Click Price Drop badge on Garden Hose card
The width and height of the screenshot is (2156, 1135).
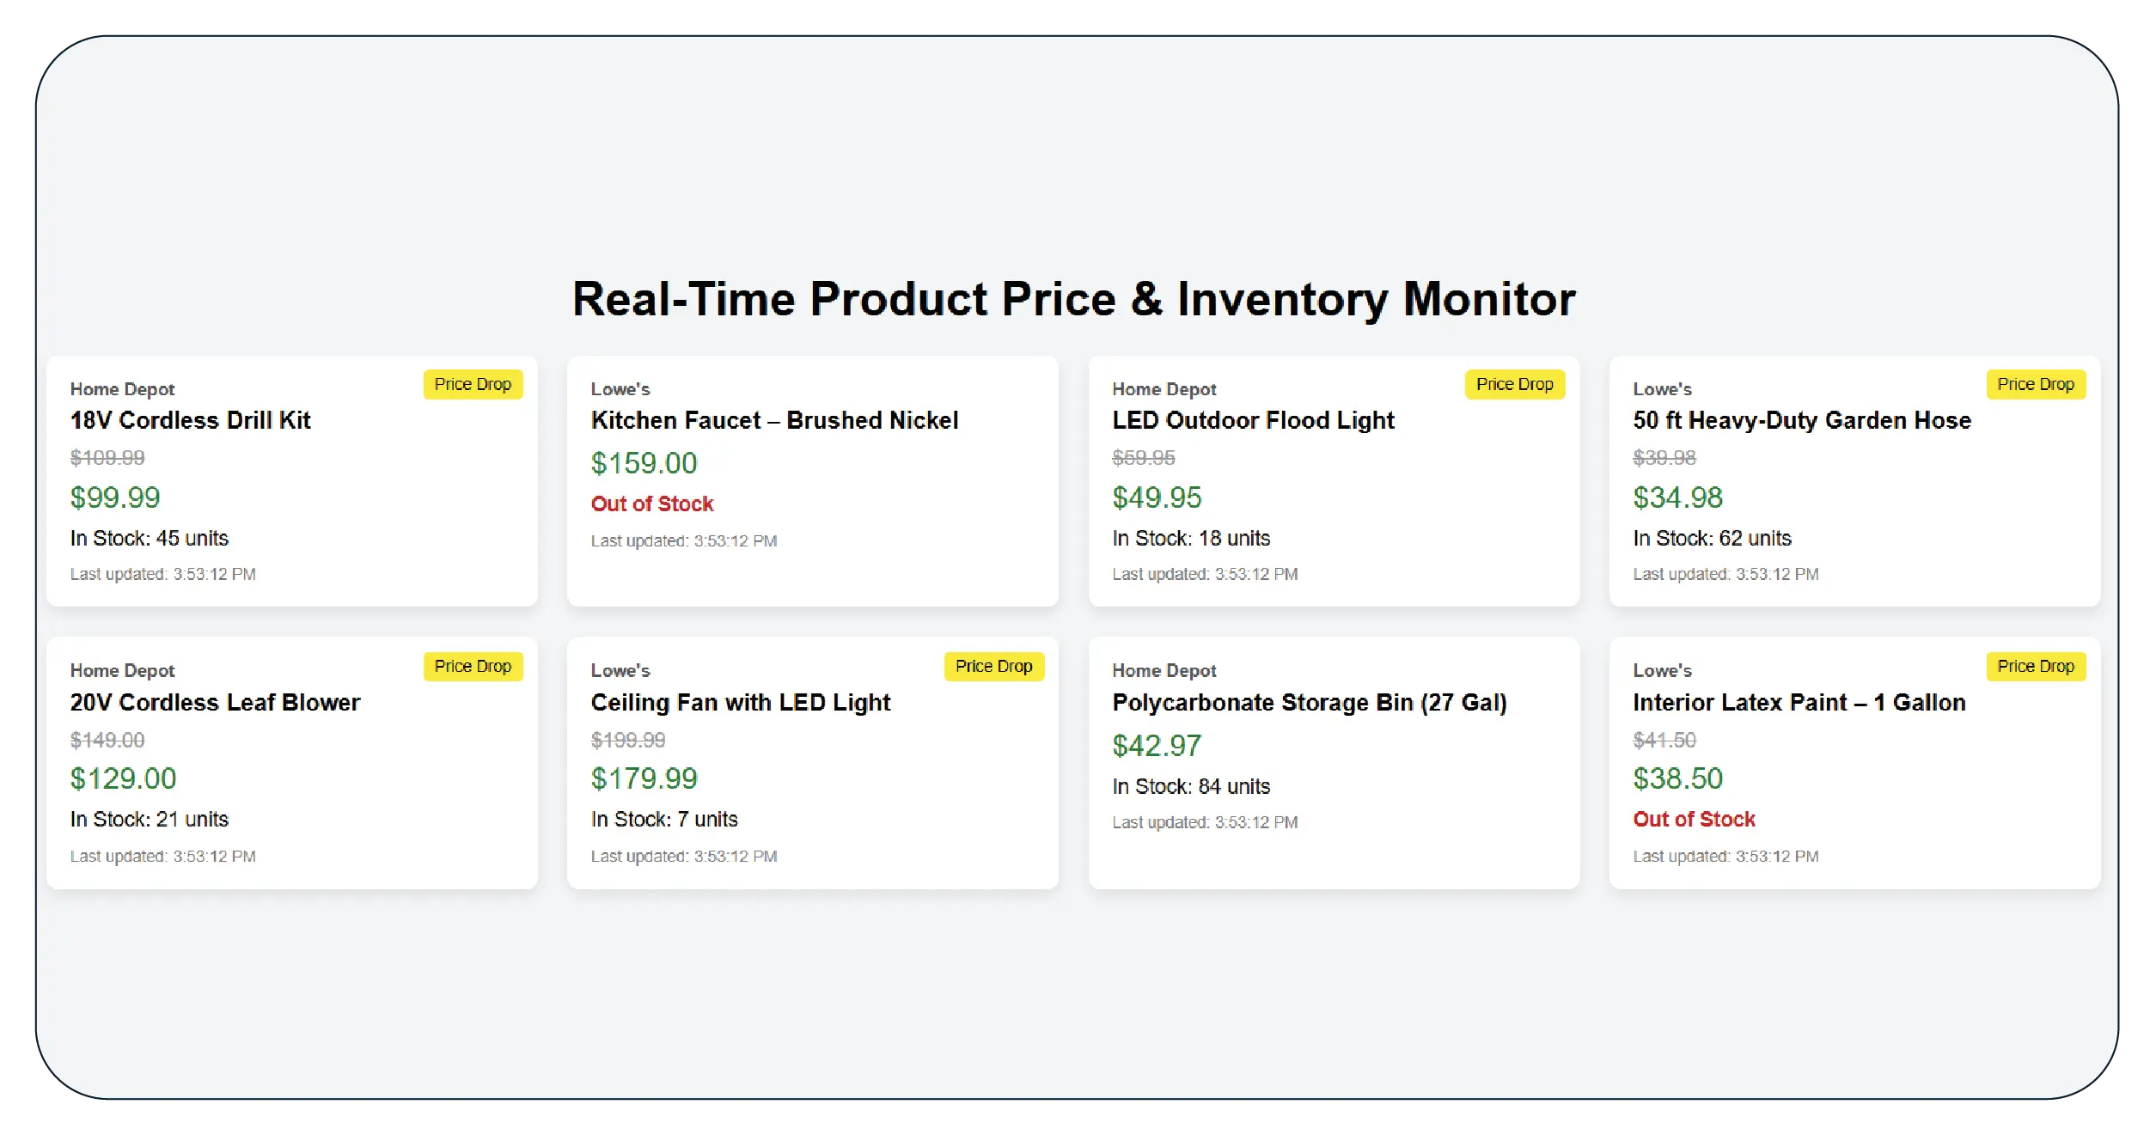pyautogui.click(x=2035, y=384)
